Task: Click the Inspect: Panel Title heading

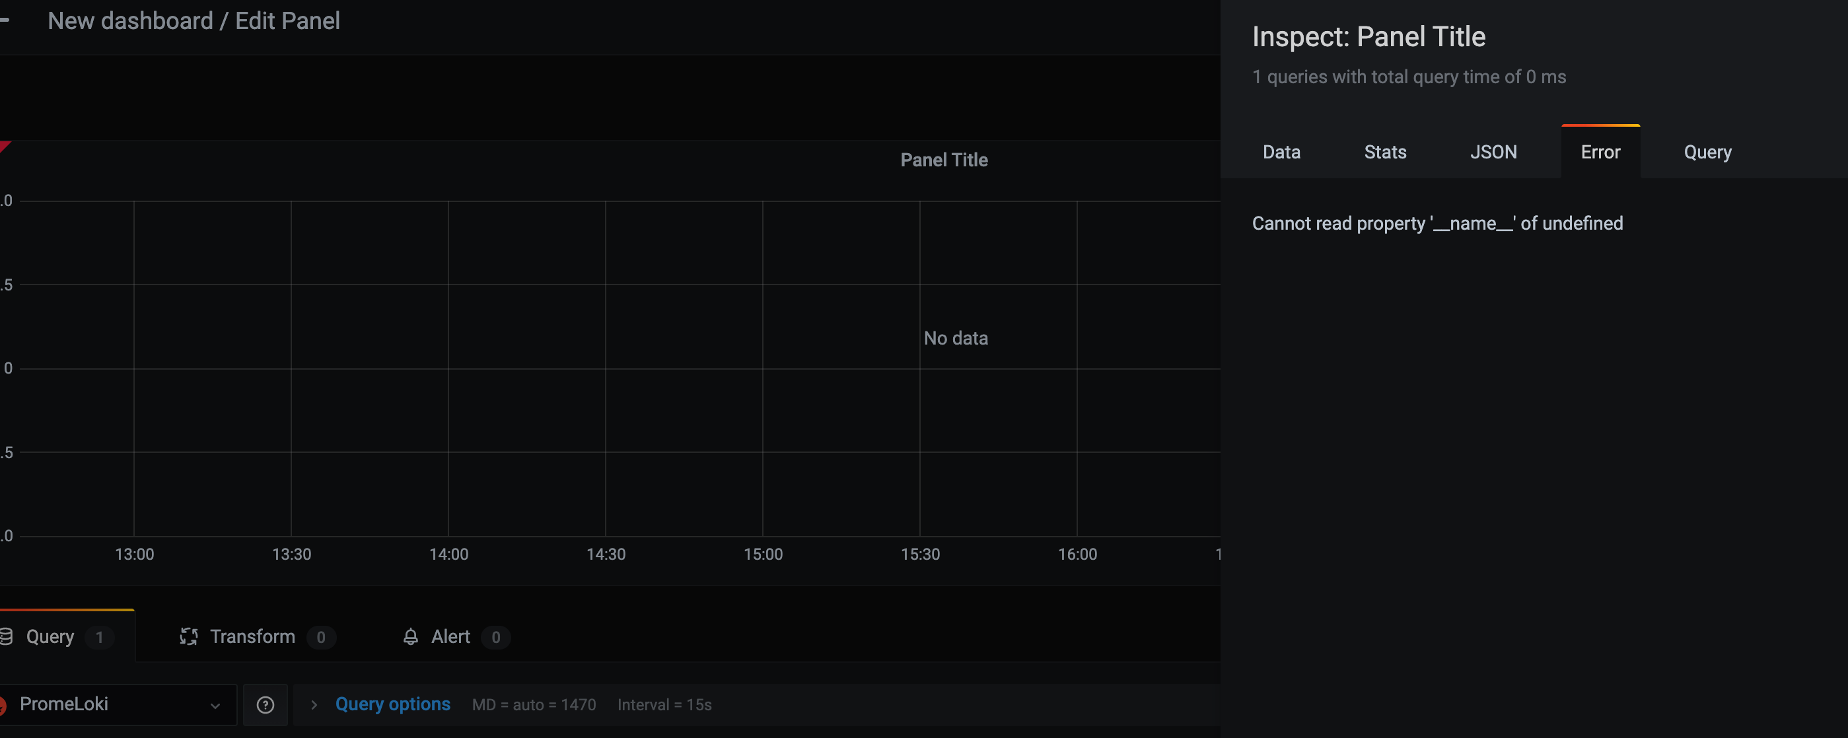Action: click(x=1368, y=36)
